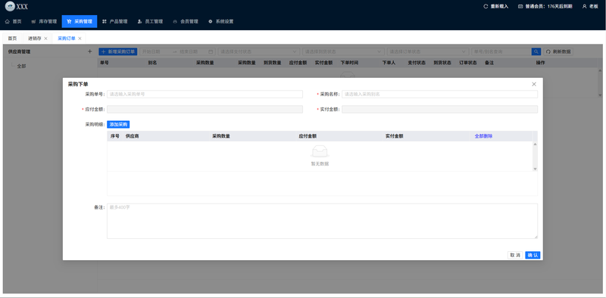
Task: Open the 请选择订单状态 dropdown
Action: (428, 51)
